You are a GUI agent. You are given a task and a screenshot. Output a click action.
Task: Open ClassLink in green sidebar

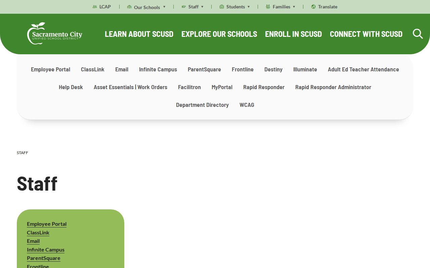[38, 232]
